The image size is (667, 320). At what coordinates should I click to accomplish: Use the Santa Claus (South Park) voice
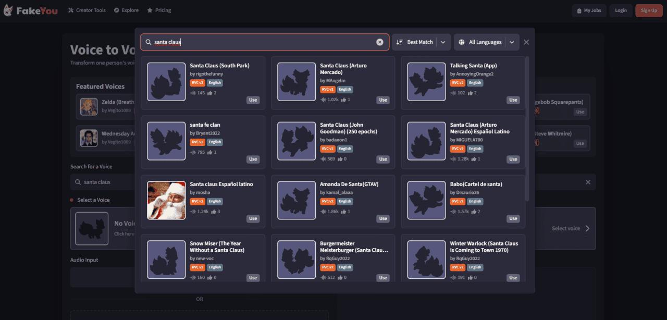pos(253,100)
